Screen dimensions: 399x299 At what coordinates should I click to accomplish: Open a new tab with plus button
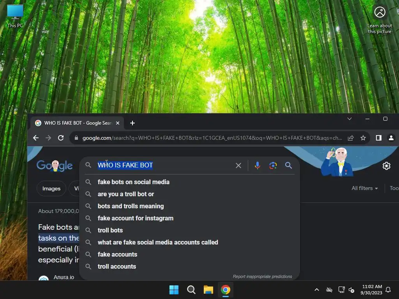[132, 123]
